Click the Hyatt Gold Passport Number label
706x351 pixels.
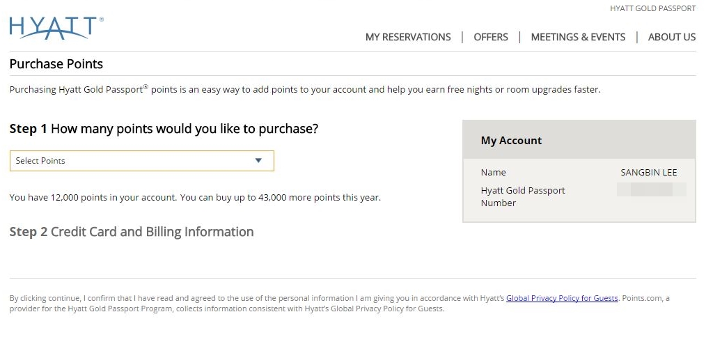523,197
